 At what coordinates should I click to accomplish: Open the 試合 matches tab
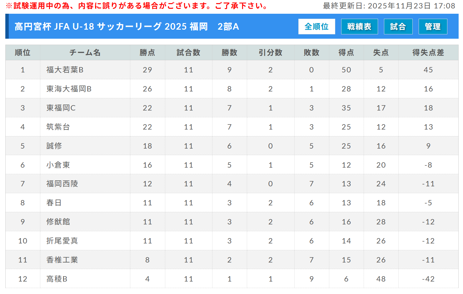[398, 27]
